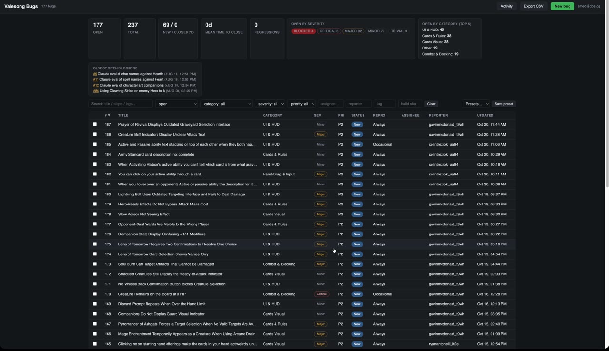
Task: Open oldest blocker link #86
Action: [x=96, y=91]
